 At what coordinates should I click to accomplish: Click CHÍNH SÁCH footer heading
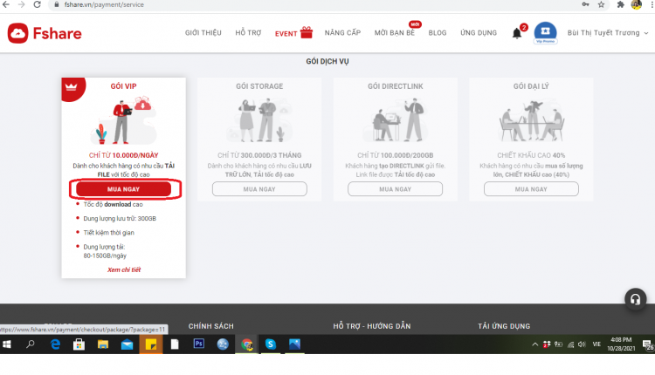(x=211, y=326)
